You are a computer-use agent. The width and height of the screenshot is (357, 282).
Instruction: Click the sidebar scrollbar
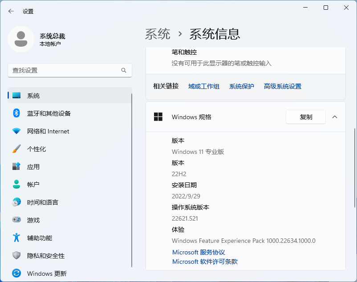tap(132, 178)
